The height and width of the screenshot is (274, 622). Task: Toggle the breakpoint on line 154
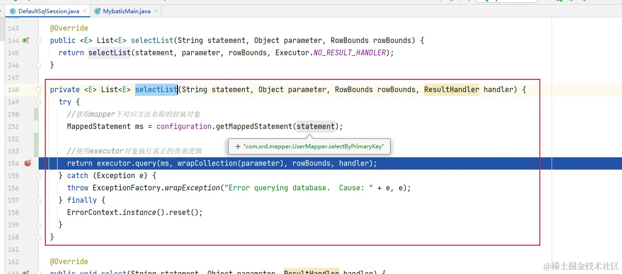click(27, 163)
